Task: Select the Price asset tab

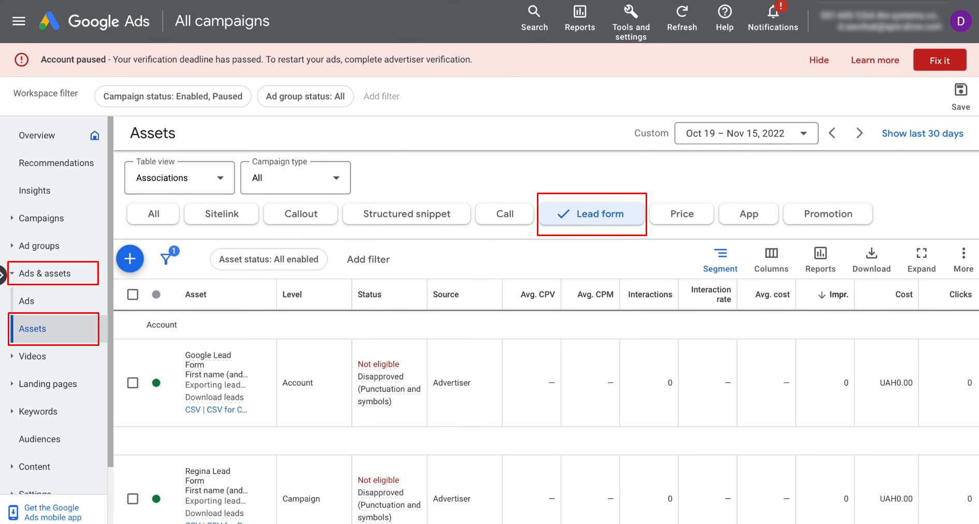Action: (x=682, y=214)
